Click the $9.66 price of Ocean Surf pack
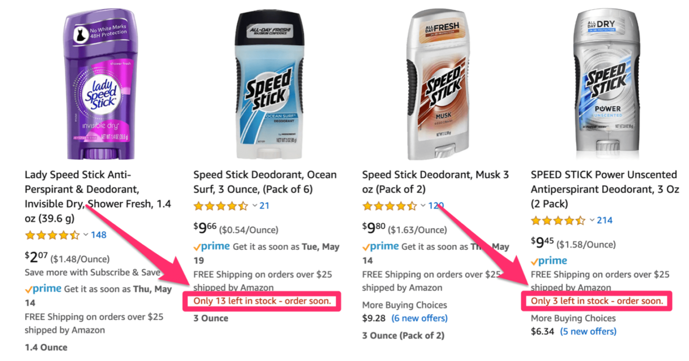Screen dimensions: 689x361 pos(205,229)
